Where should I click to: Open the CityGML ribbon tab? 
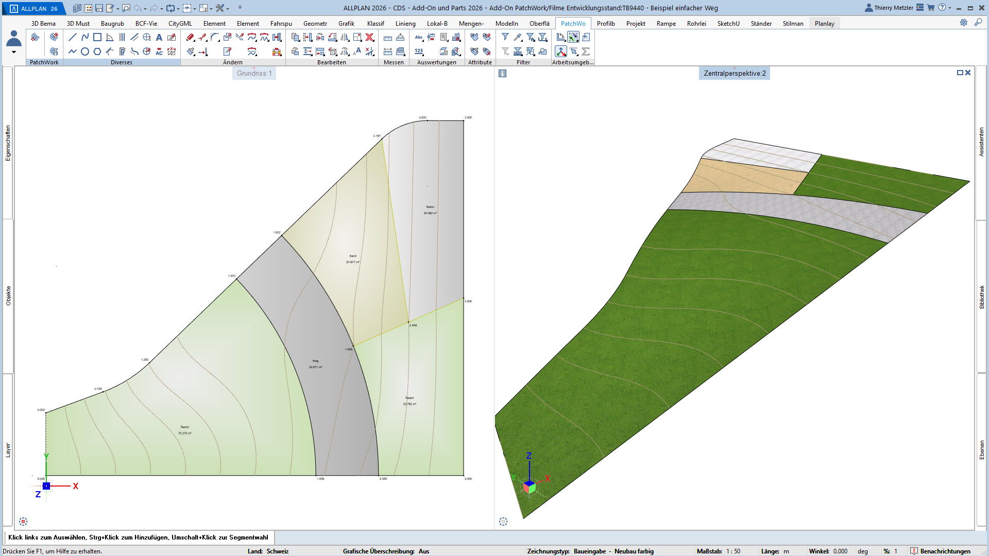pos(180,23)
